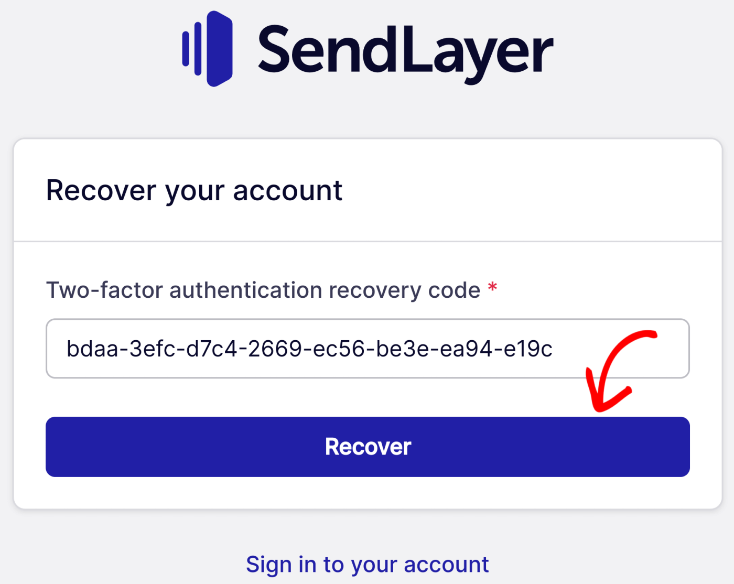This screenshot has height=584, width=734.
Task: Click the Recover button text label
Action: (367, 447)
